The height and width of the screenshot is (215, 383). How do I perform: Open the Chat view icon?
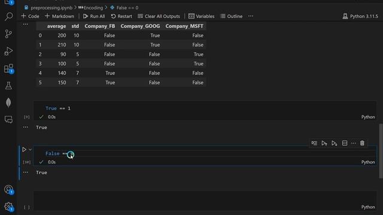[x=8, y=119]
